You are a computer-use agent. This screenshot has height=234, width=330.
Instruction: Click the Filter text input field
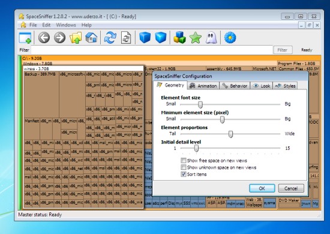[152, 50]
